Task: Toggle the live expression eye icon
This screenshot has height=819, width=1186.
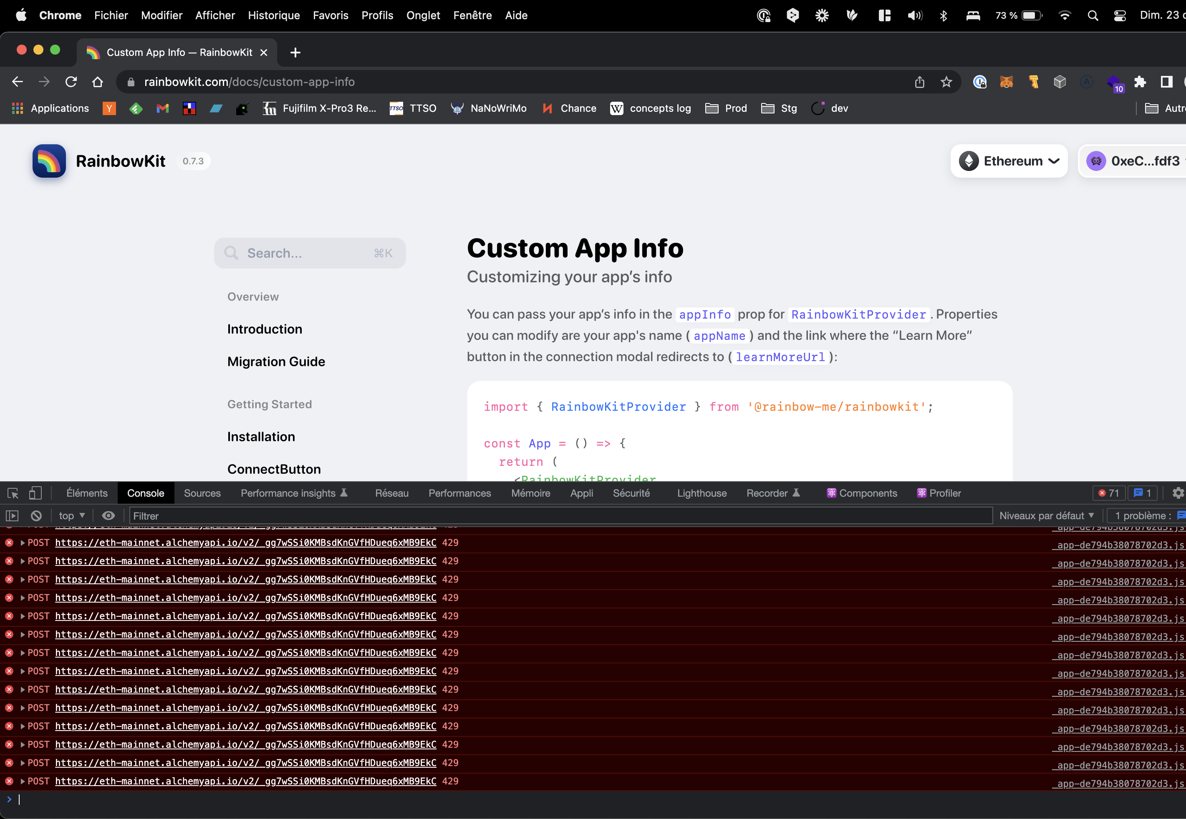Action: click(109, 516)
